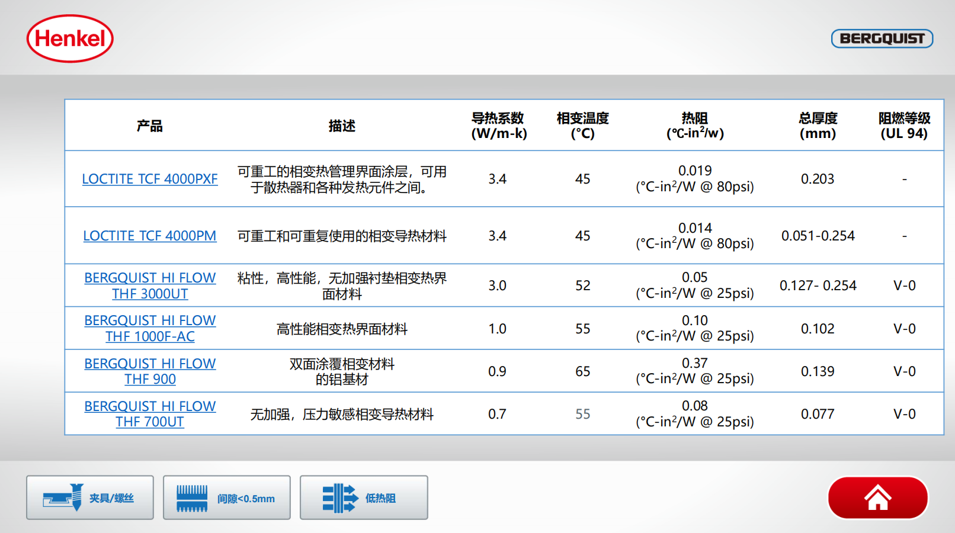Click the BERGQUIST brand logo

[x=882, y=38]
